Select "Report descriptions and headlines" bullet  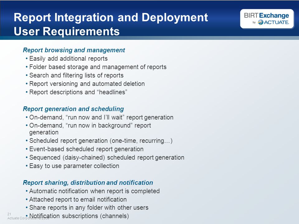click(78, 92)
